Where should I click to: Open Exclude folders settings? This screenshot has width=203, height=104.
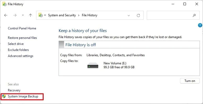18,50
